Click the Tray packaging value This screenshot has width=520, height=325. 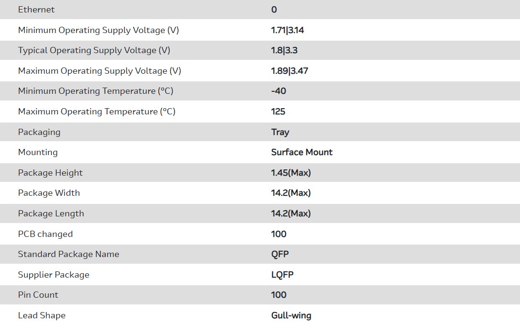(x=280, y=132)
